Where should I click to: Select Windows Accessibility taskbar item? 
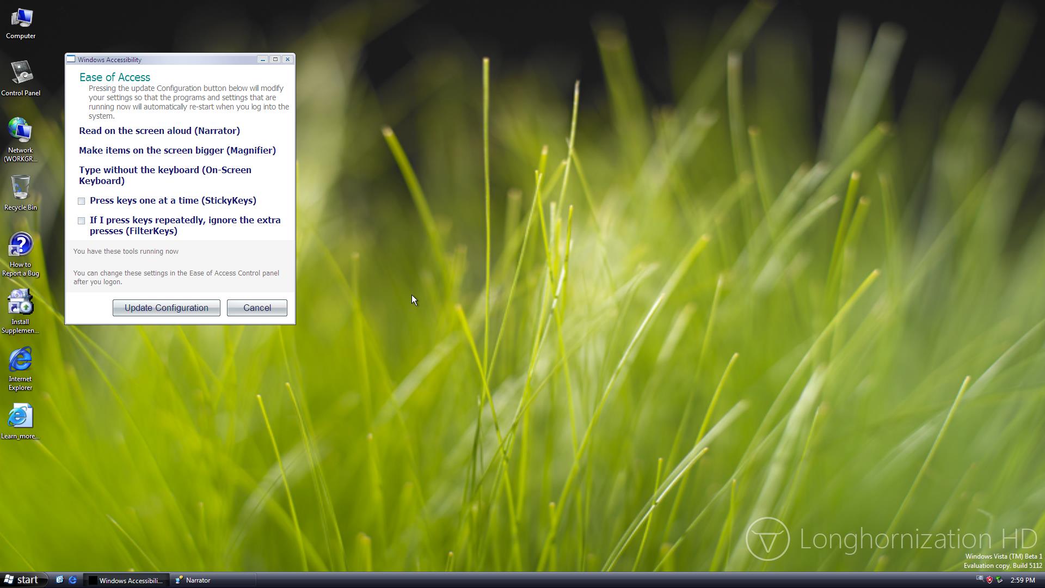tap(126, 580)
